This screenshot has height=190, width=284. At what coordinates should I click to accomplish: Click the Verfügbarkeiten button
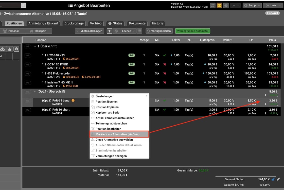[159, 31]
